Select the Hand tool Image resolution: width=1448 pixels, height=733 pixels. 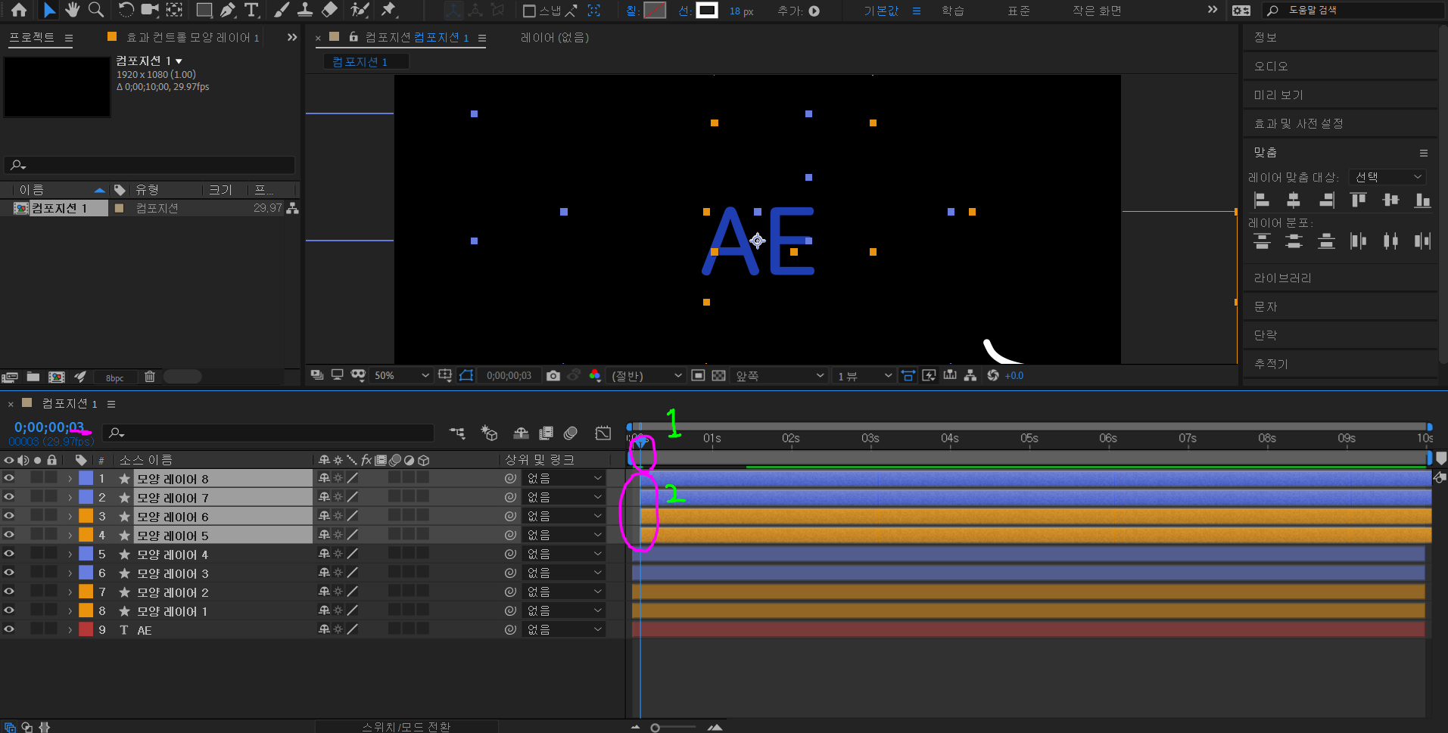[72, 10]
